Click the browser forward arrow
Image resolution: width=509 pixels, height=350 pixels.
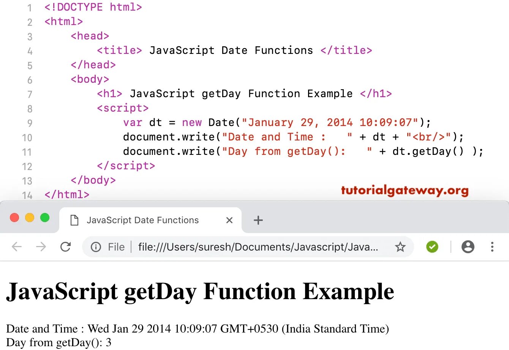point(41,247)
